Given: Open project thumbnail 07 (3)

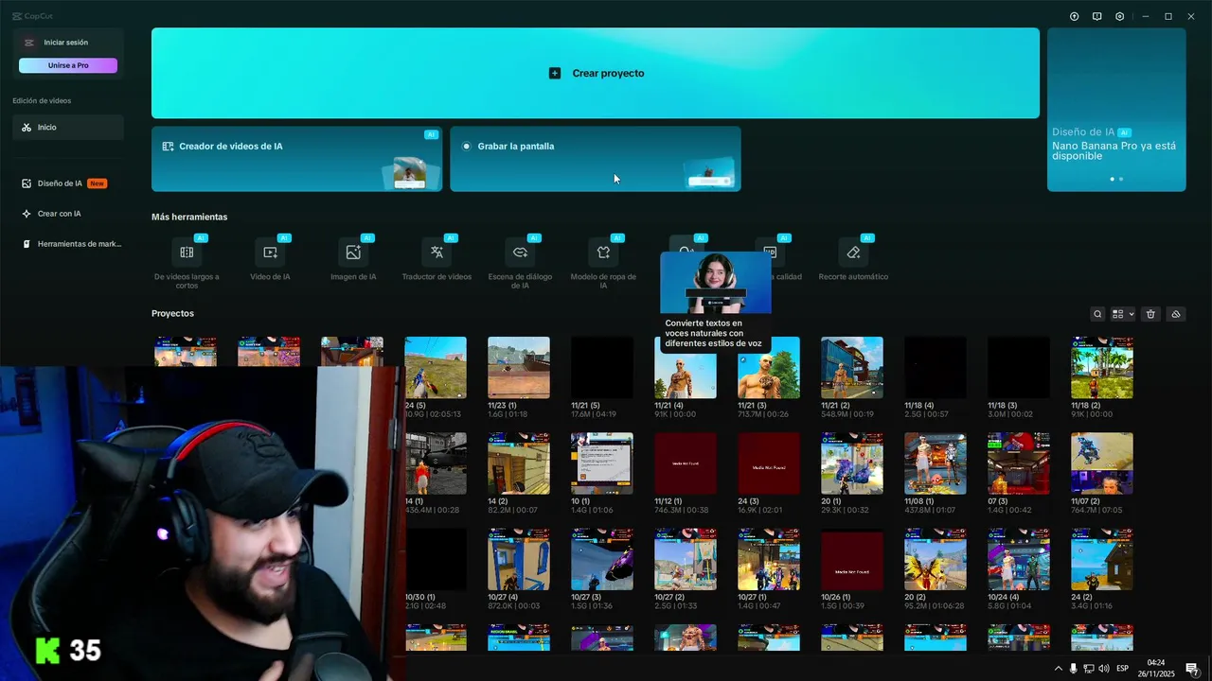Looking at the screenshot, I should point(1019,463).
